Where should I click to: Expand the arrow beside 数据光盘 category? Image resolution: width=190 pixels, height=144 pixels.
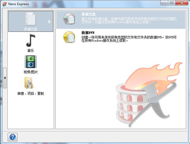pyautogui.click(x=49, y=22)
